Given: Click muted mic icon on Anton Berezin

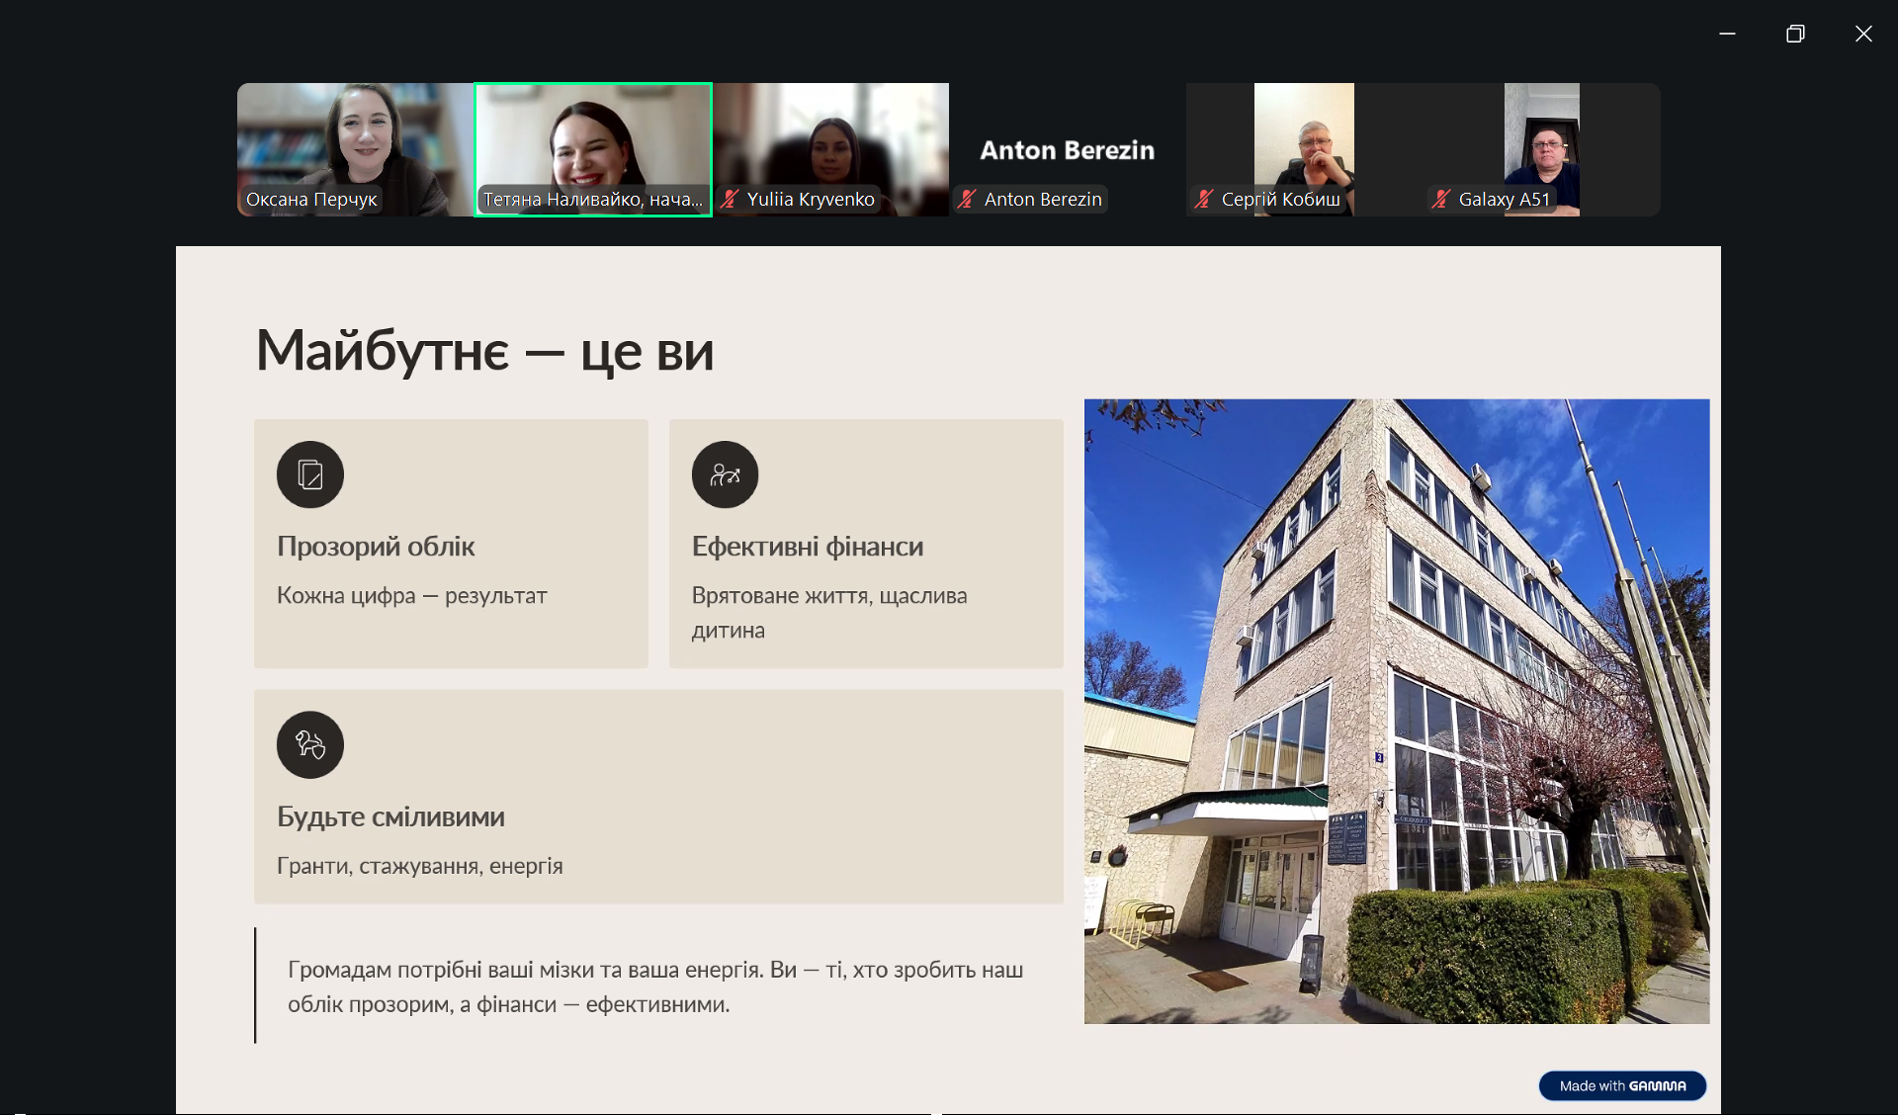Looking at the screenshot, I should (967, 199).
